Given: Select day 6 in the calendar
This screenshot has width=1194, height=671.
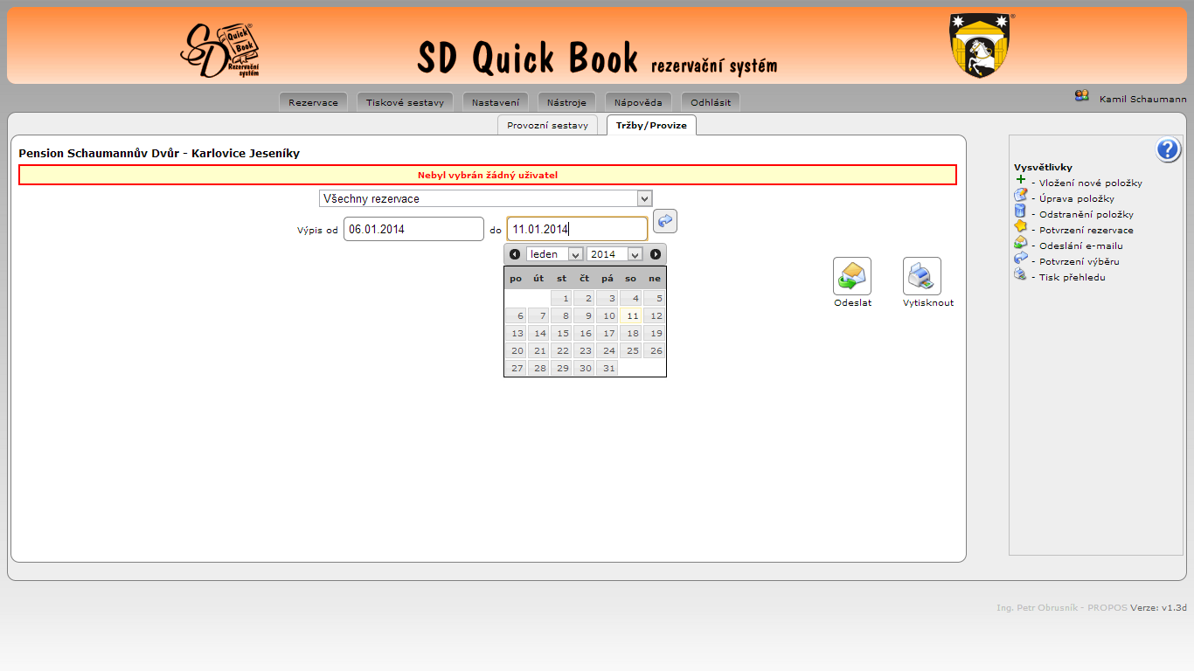Looking at the screenshot, I should (x=516, y=315).
